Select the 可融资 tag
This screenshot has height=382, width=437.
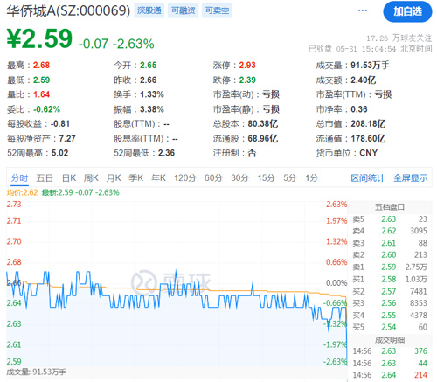[x=183, y=10]
